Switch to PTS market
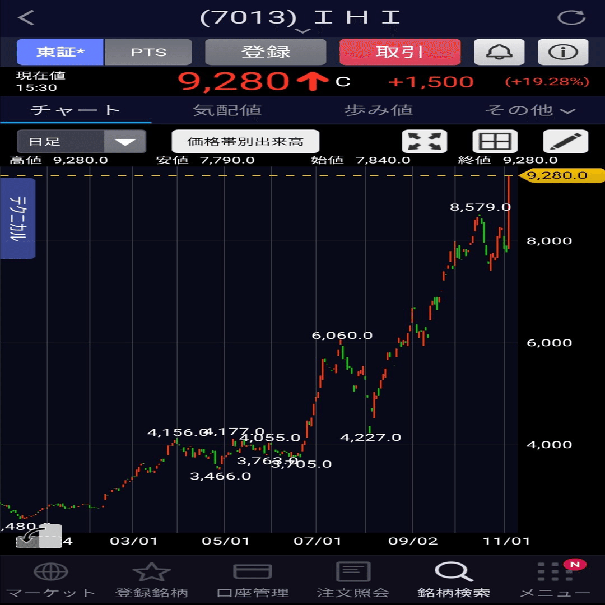The width and height of the screenshot is (605, 605). tap(148, 52)
